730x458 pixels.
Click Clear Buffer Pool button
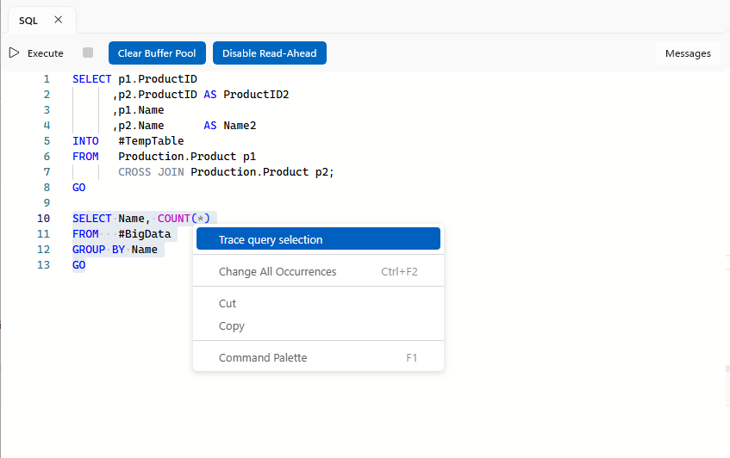click(157, 53)
